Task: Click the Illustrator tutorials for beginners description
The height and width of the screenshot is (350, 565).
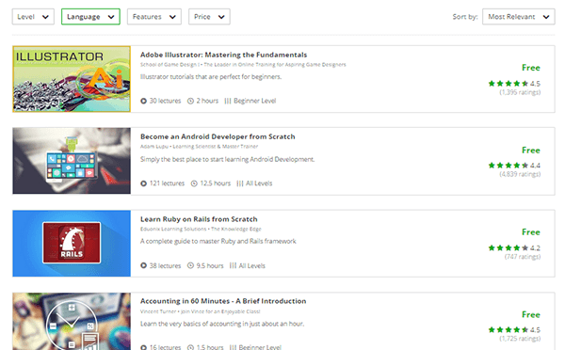Action: [x=211, y=77]
